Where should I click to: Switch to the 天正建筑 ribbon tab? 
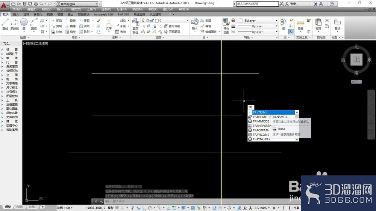pos(155,14)
